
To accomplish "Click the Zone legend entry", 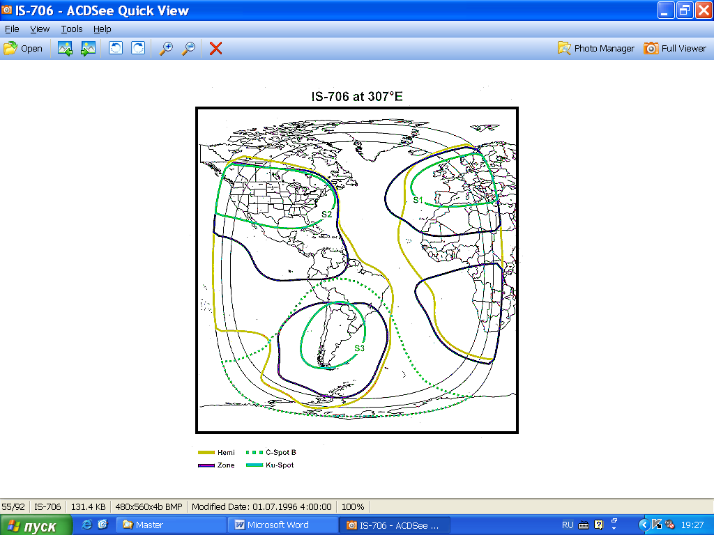I will (x=217, y=465).
